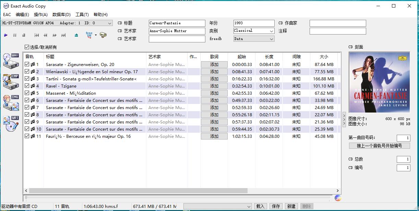The height and width of the screenshot is (211, 419).
Task: Toggle the select/deselect all checkbox
Action: pos(27,47)
